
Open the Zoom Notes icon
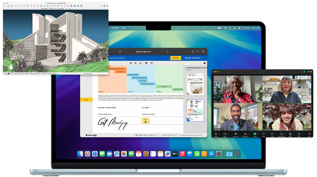[290, 134]
